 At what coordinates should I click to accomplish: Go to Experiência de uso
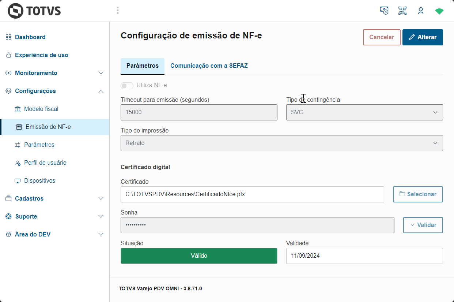click(x=41, y=55)
